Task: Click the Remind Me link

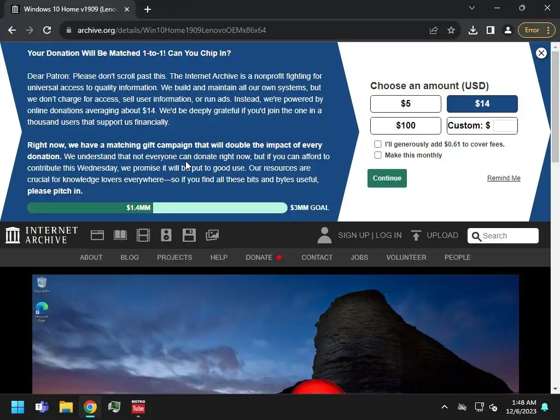Action: [x=504, y=178]
